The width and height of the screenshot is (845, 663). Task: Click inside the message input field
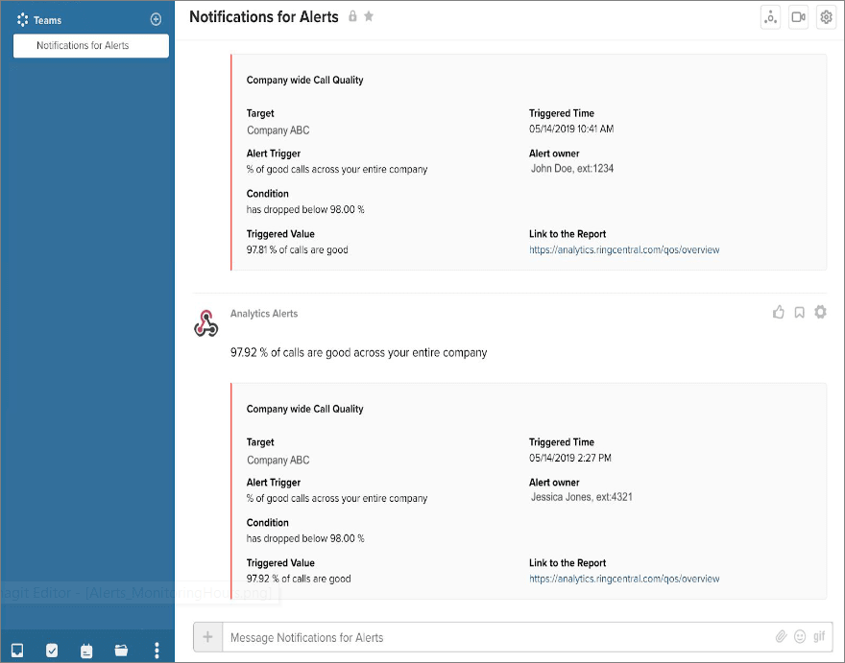click(x=432, y=636)
